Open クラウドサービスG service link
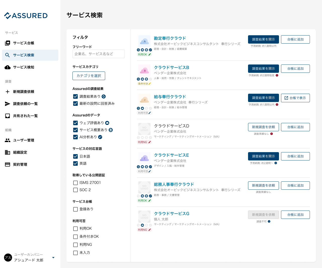The height and width of the screenshot is (268, 322). [x=172, y=214]
